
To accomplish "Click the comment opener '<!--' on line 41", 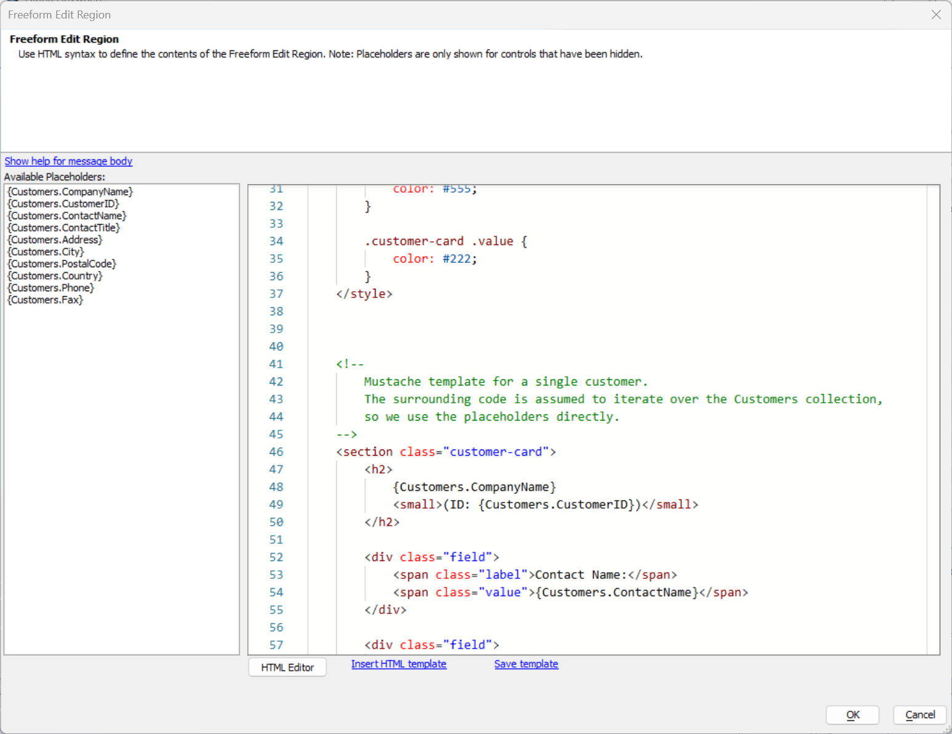I will (350, 364).
